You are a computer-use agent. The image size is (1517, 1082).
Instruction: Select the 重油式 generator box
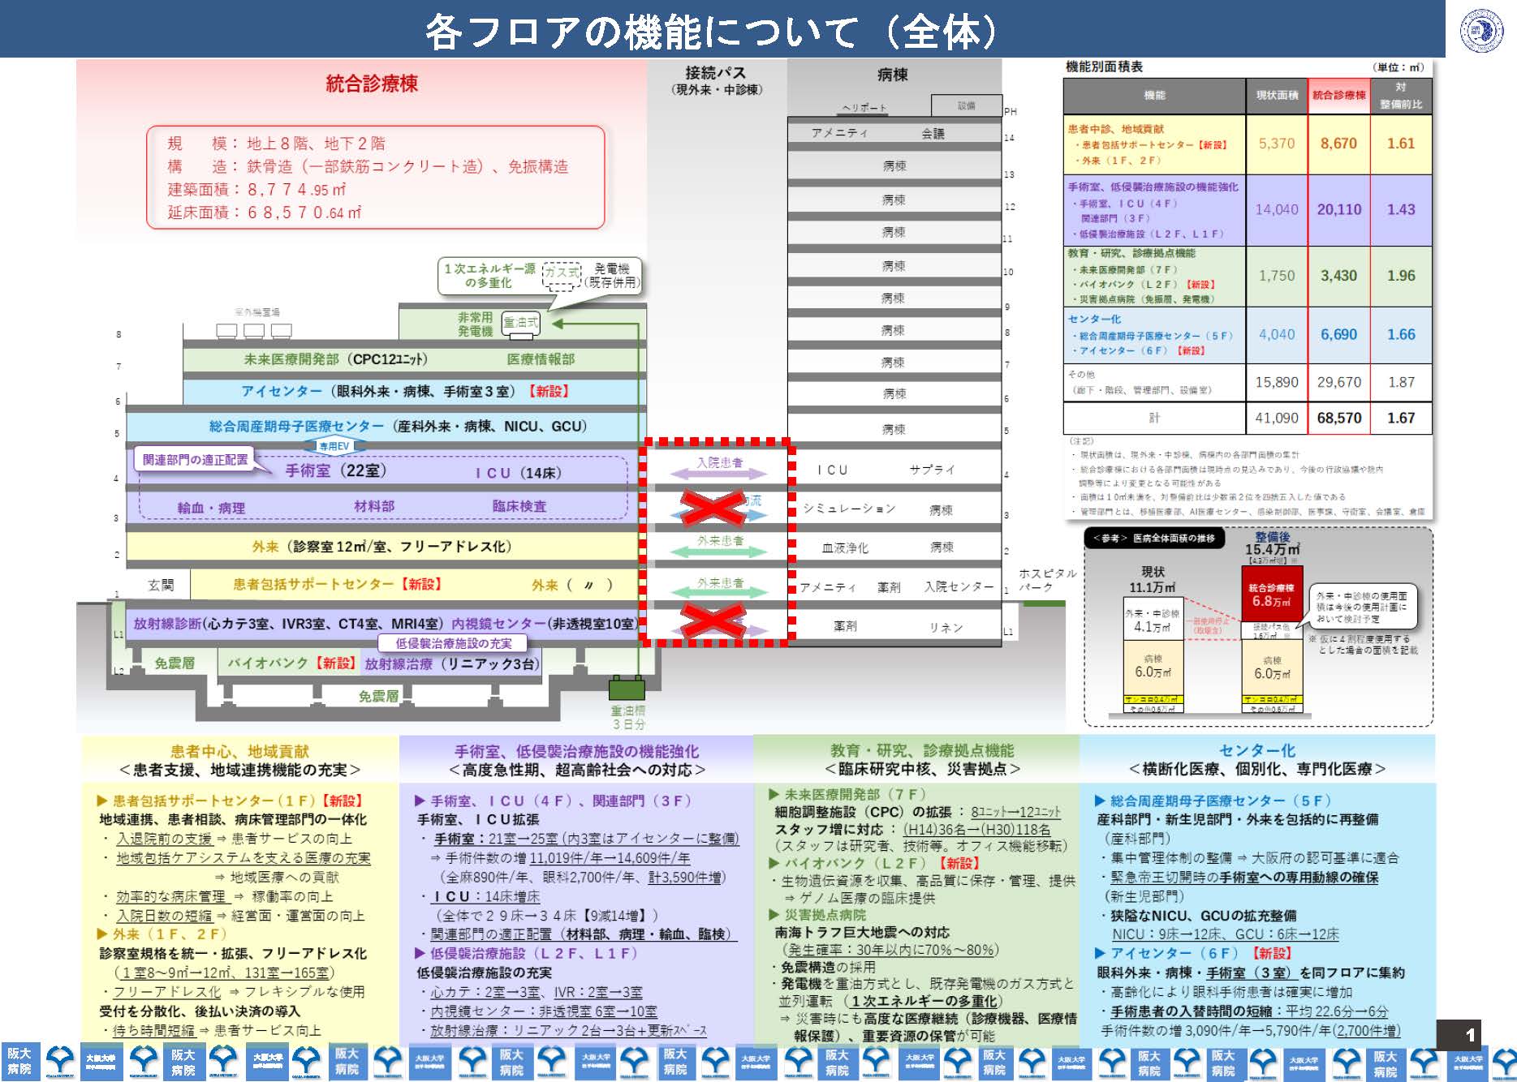point(520,323)
